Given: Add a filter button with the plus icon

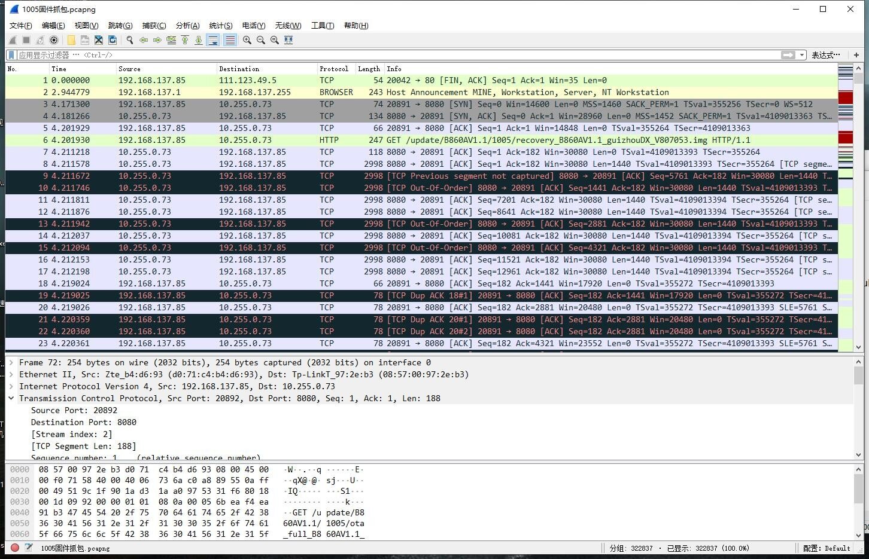Looking at the screenshot, I should click(x=856, y=55).
